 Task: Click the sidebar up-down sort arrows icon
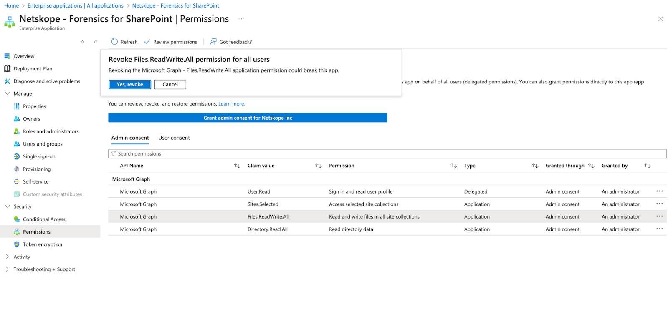coord(82,42)
